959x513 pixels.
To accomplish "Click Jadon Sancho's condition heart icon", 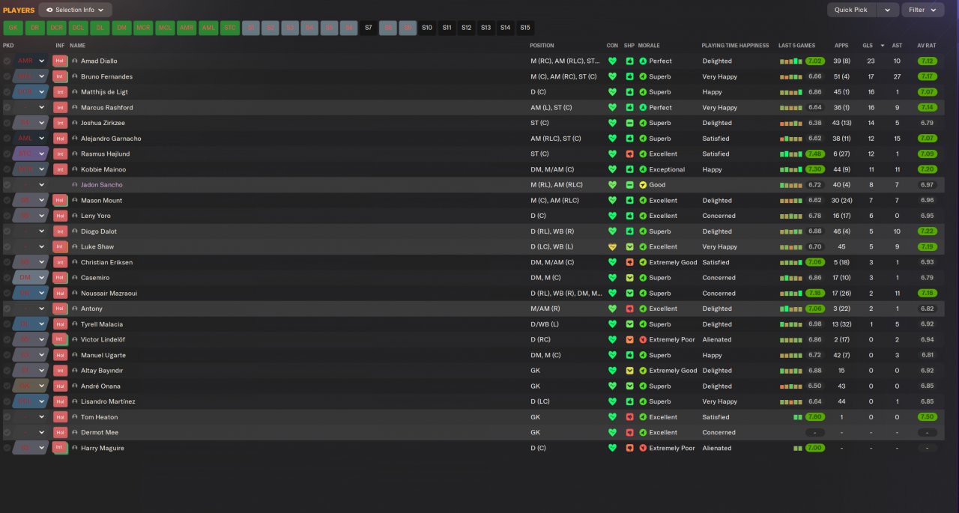I will [612, 185].
